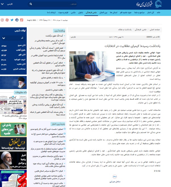Open بانوان menu item
The width and height of the screenshot is (171, 187).
click(x=81, y=13)
